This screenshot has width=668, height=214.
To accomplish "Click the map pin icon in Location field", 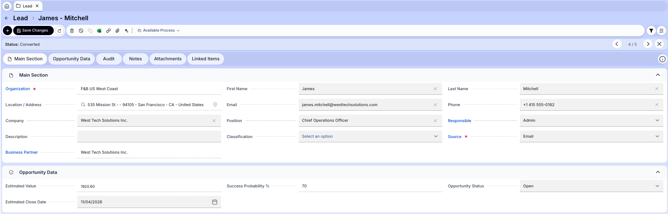I will [215, 105].
